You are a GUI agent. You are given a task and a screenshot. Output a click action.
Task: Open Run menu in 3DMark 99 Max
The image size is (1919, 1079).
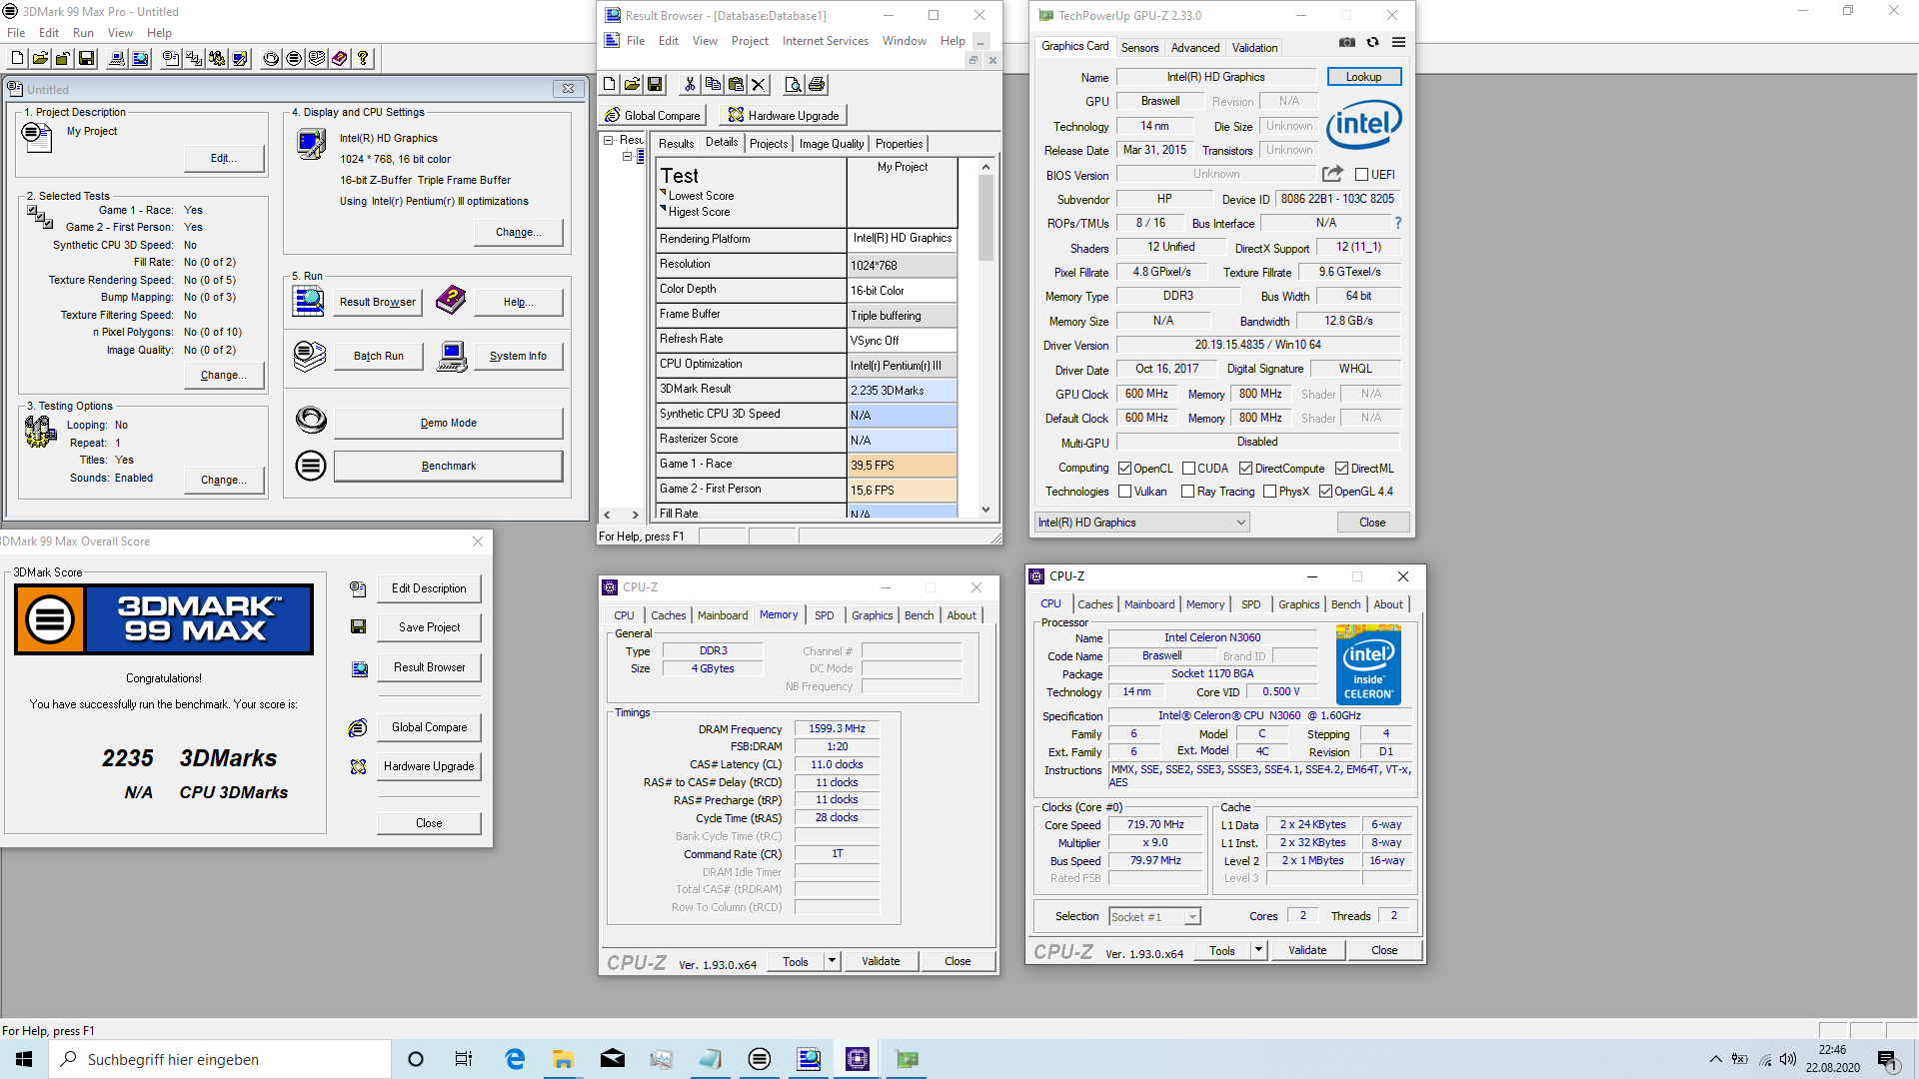[x=83, y=33]
